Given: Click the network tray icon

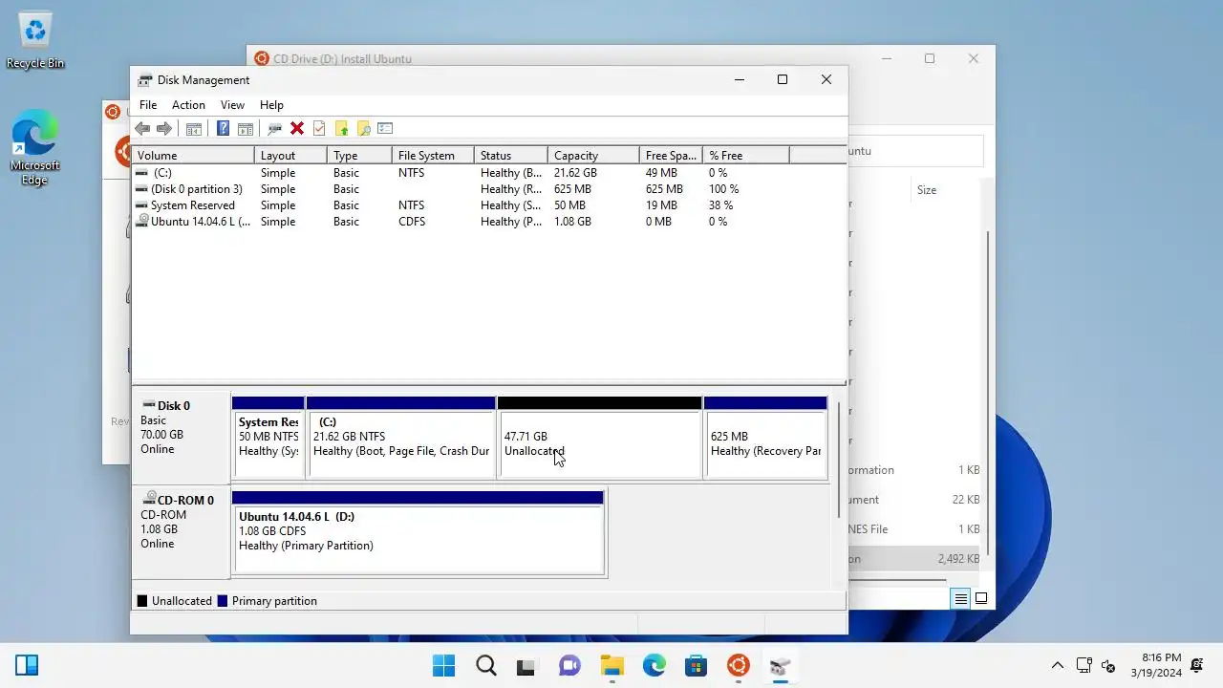Looking at the screenshot, I should tap(1084, 665).
